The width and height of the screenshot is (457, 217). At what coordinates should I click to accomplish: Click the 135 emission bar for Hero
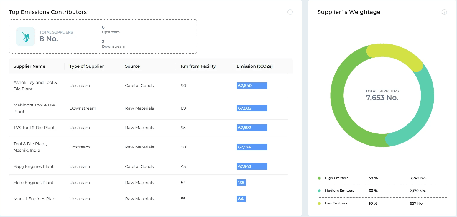241,183
